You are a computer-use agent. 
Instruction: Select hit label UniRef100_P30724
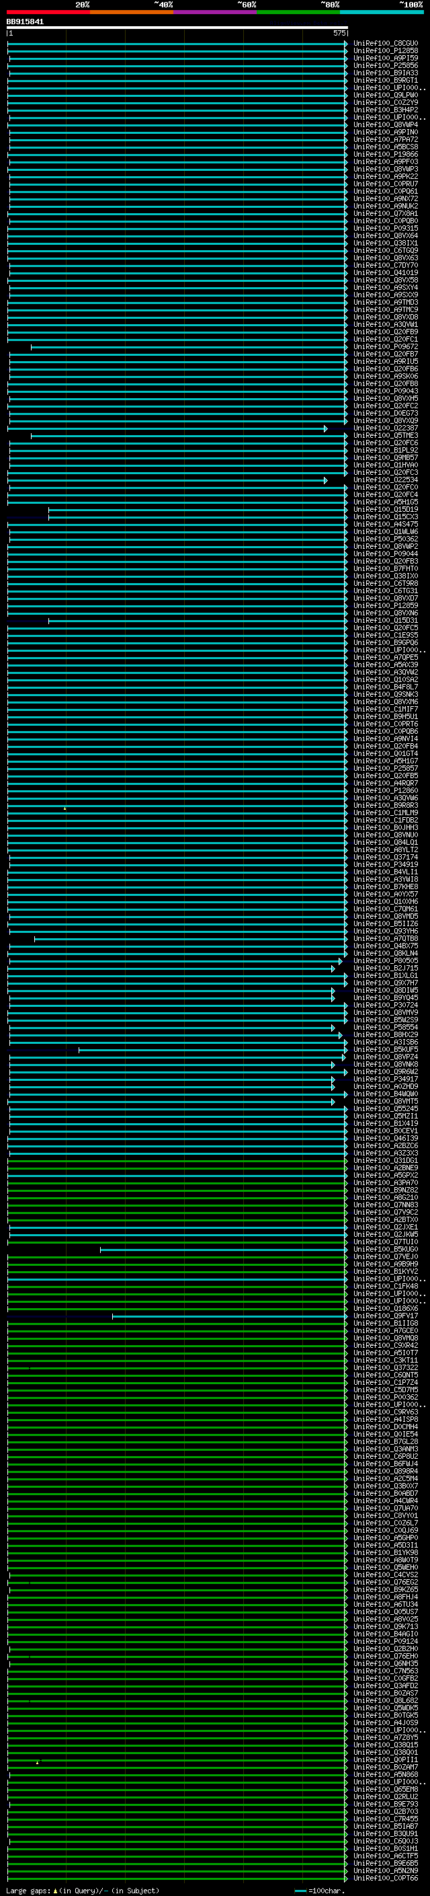click(x=385, y=1005)
